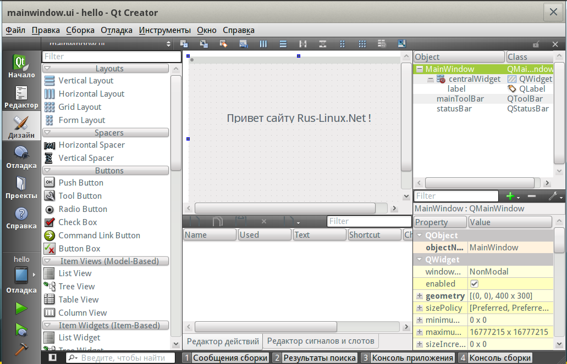567x364 pixels.
Task: Collapse the centralWidget tree node
Action: tap(431, 79)
